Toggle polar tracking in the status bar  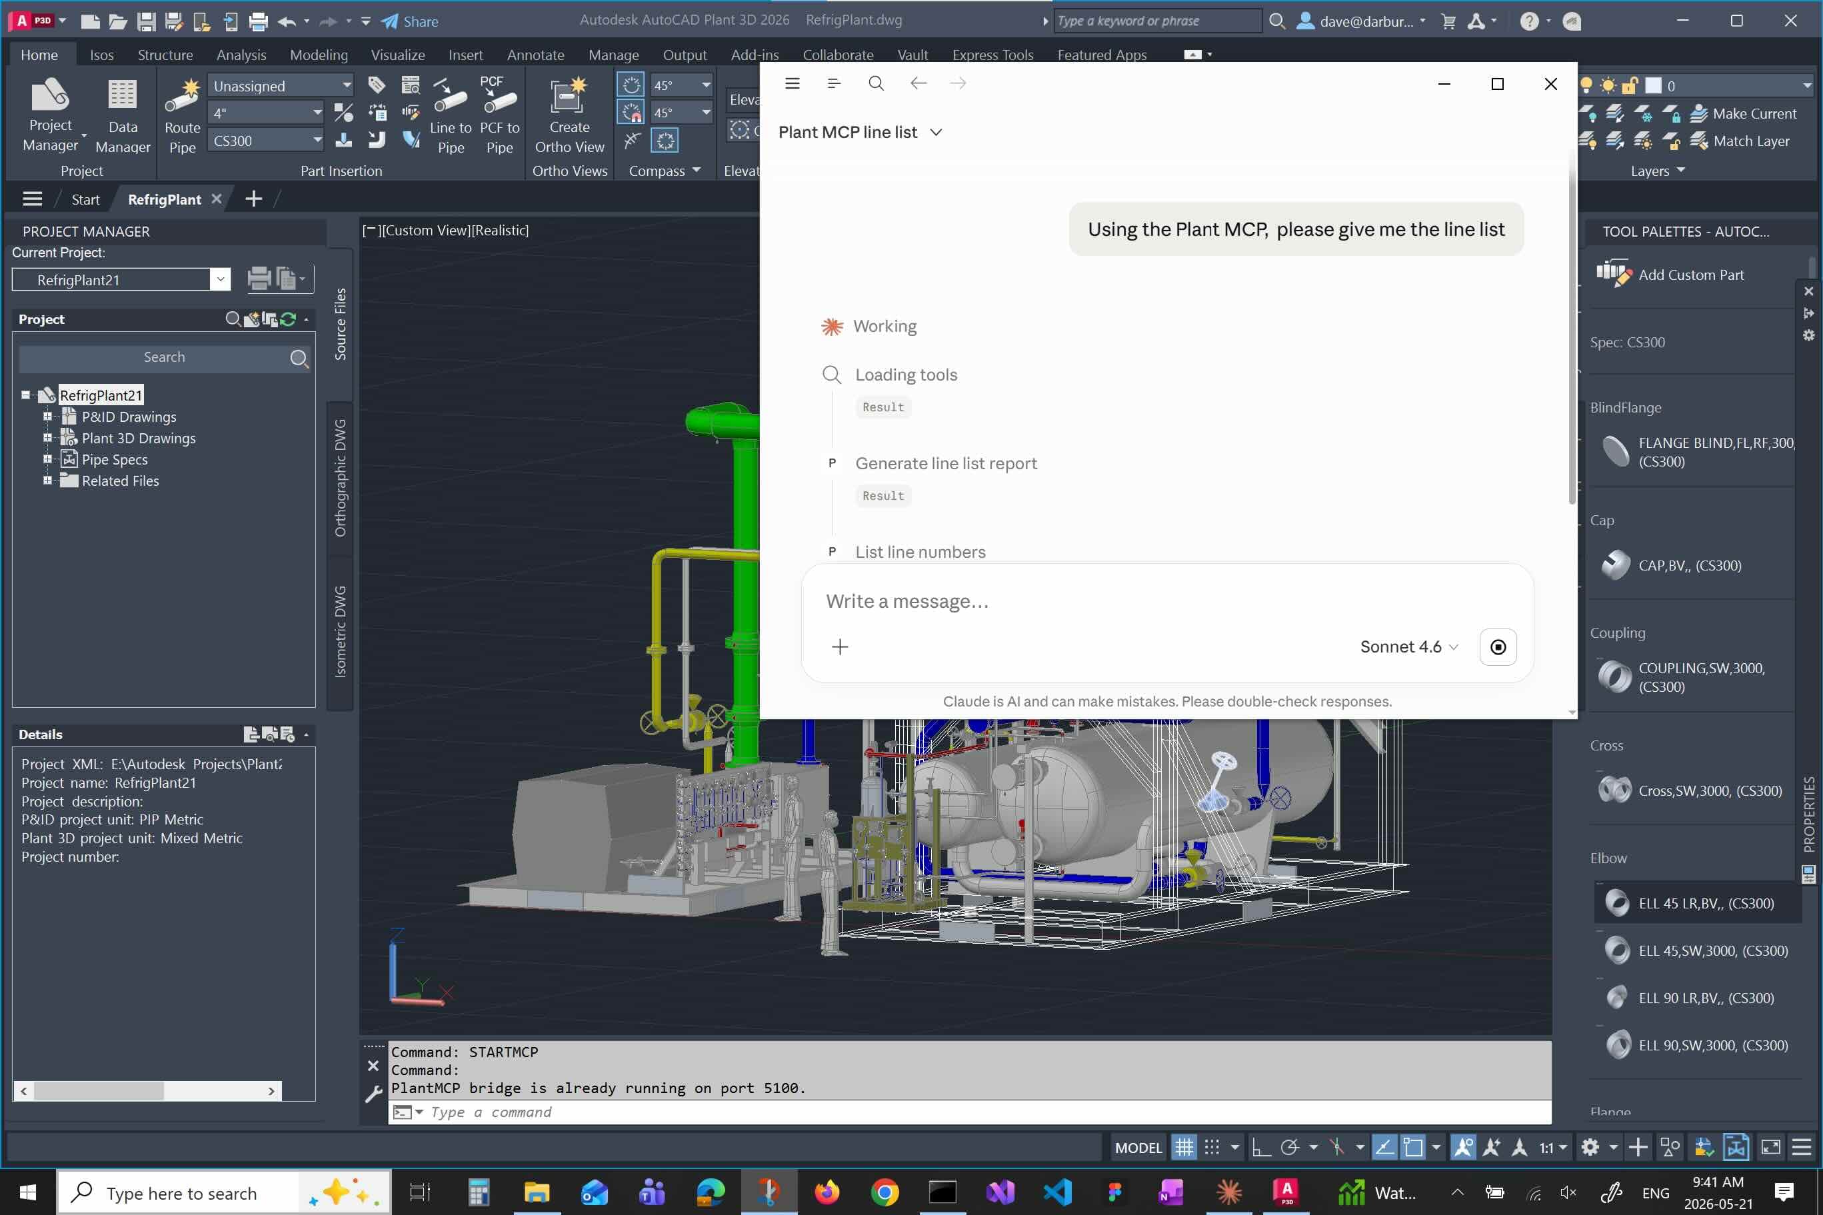[x=1290, y=1147]
